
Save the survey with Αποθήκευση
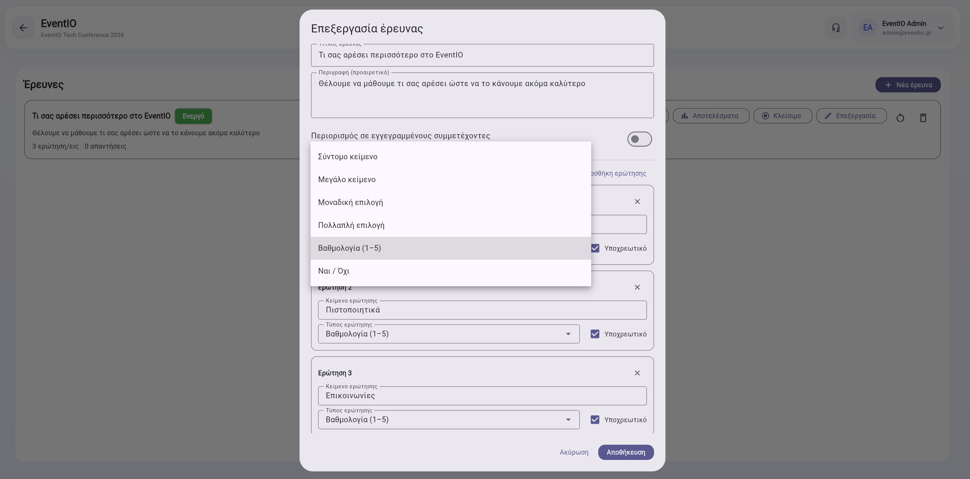point(626,452)
